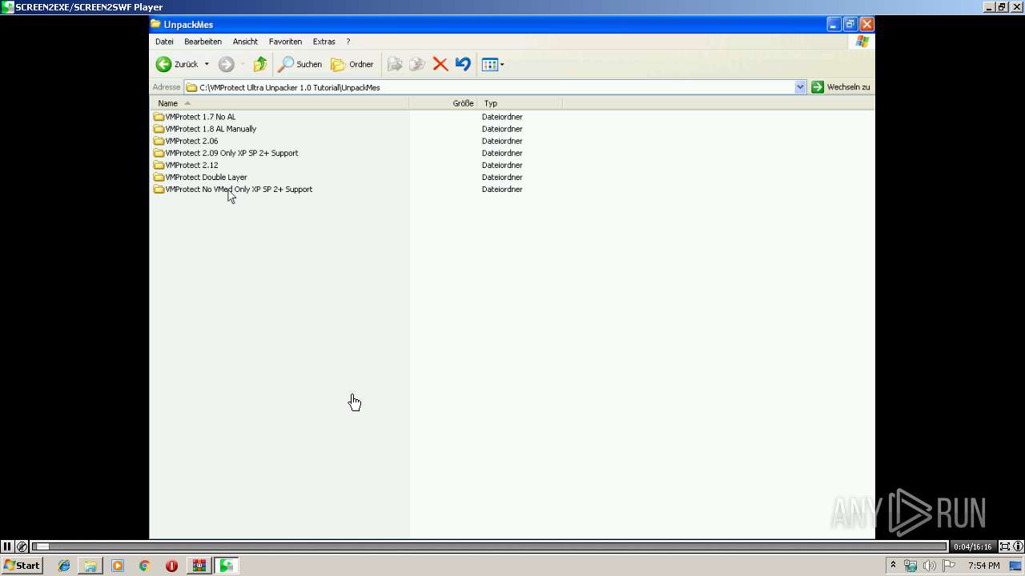The height and width of the screenshot is (576, 1025).
Task: Click the Move To folder icon
Action: [x=394, y=64]
